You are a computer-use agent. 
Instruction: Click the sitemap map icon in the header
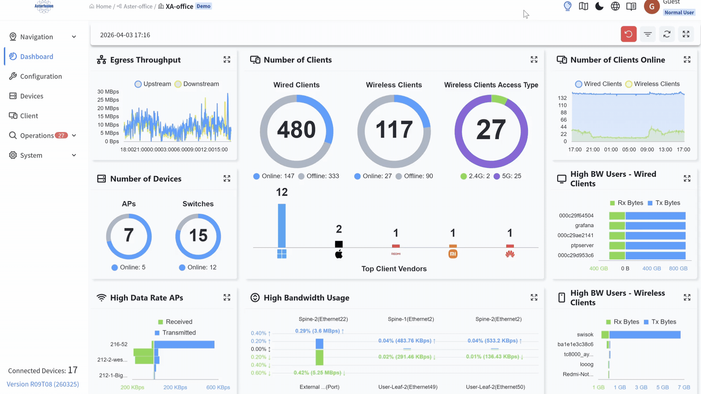point(583,6)
